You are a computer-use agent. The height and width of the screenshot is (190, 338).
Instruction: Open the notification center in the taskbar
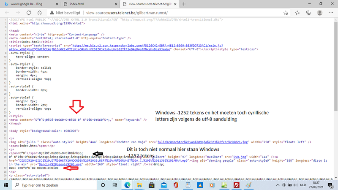tap(331, 185)
